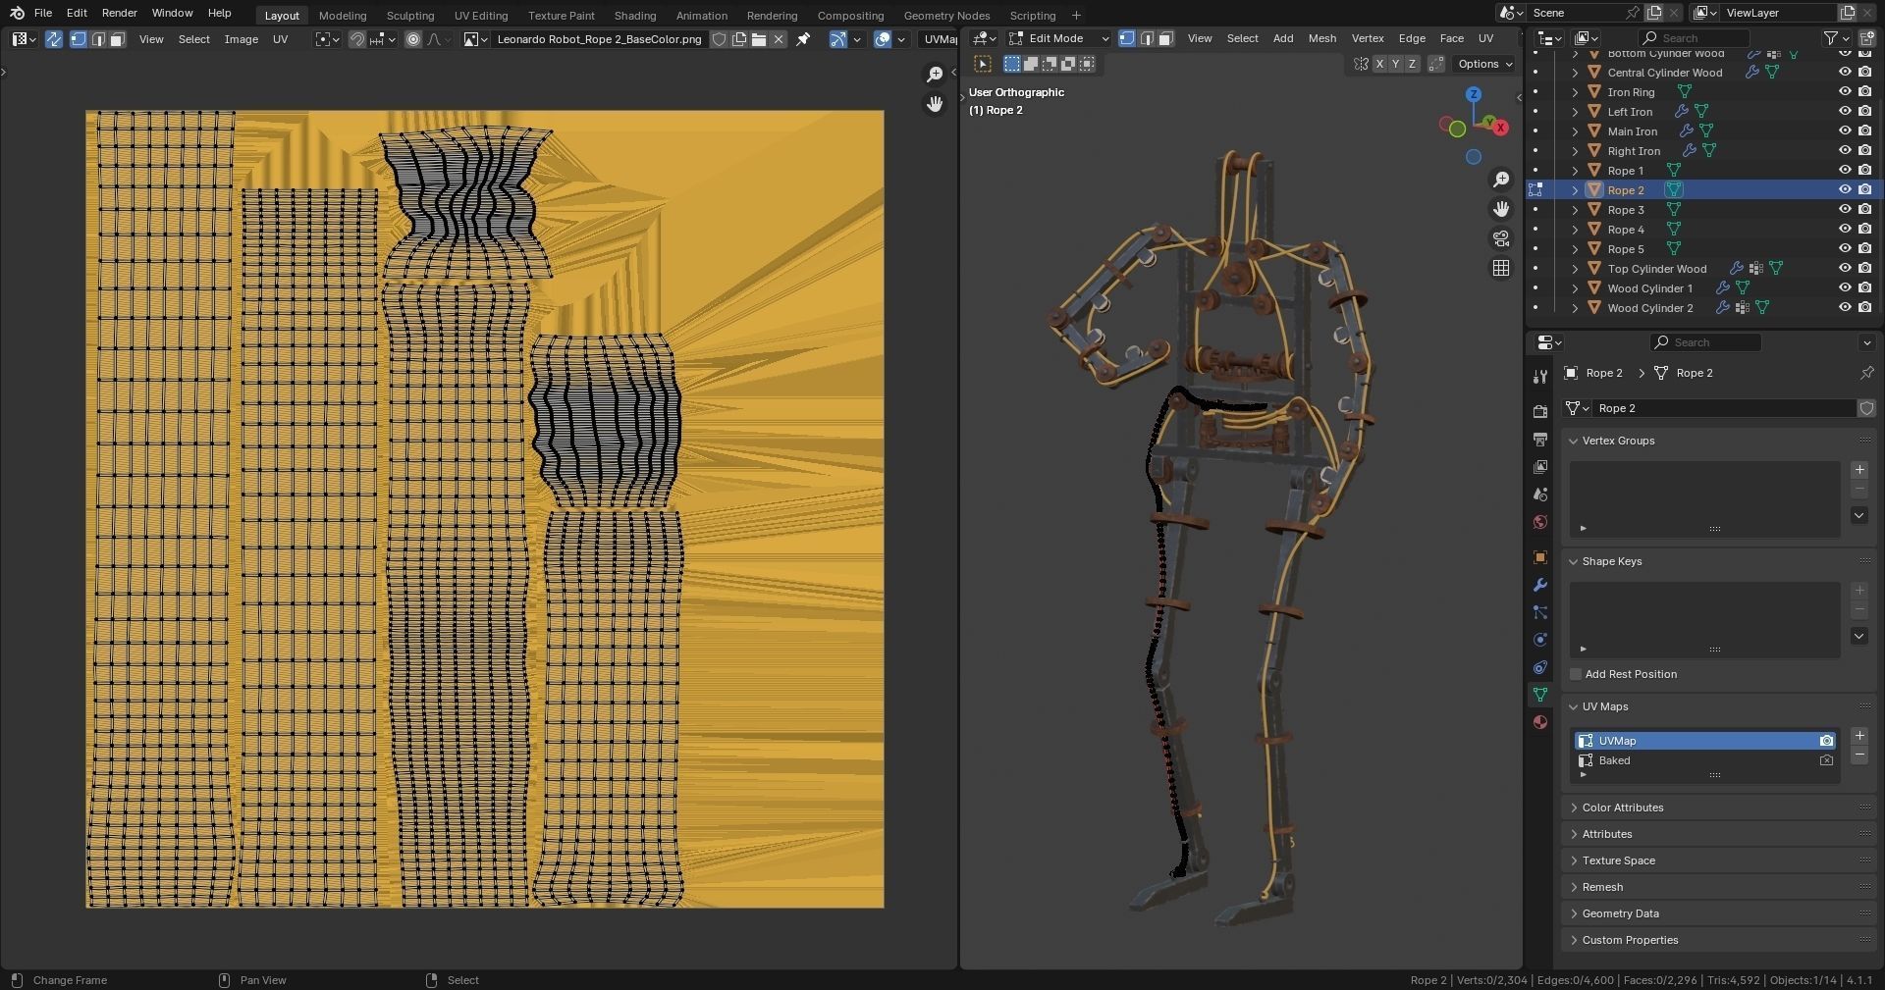Expand the Geometry Data panel
The height and width of the screenshot is (990, 1885).
[1573, 913]
